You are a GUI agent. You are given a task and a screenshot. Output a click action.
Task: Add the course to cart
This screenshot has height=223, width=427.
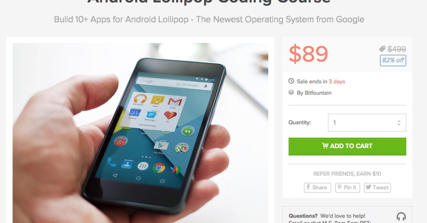pos(347,146)
